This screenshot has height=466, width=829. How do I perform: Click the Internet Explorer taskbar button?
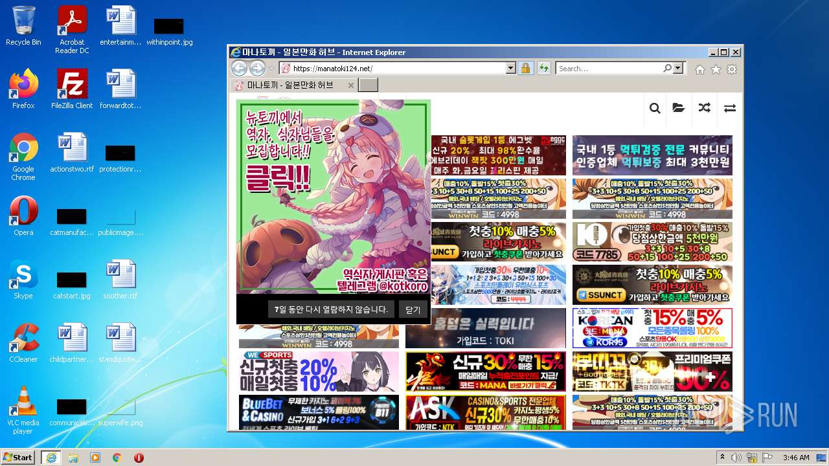(51, 458)
